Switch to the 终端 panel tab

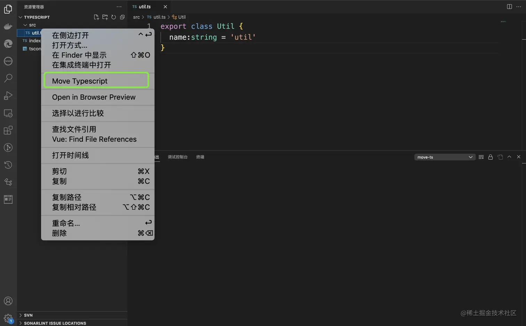pyautogui.click(x=200, y=157)
